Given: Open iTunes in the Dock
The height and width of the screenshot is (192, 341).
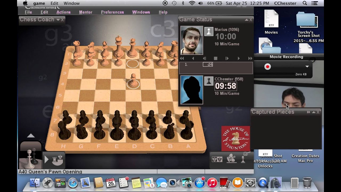Looking at the screenshot, I should (212, 183).
